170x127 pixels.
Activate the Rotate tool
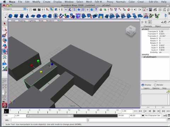pyautogui.click(x=5, y=46)
